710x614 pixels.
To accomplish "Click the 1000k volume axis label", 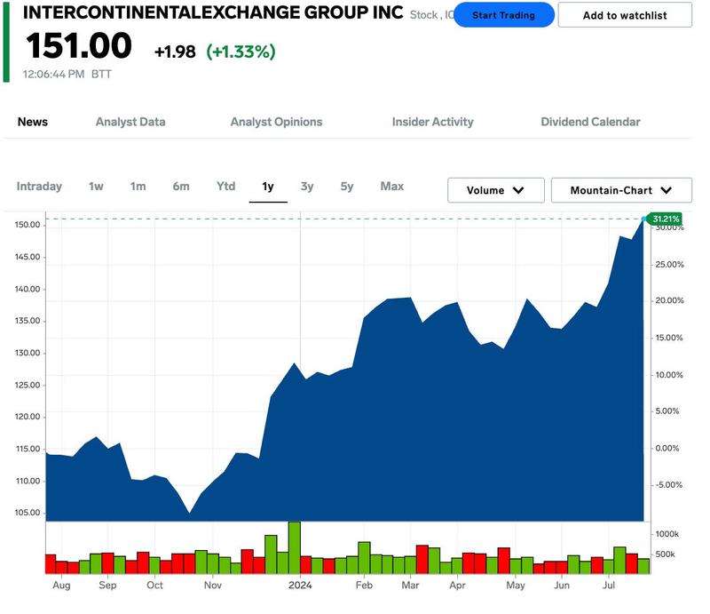I will coord(667,534).
